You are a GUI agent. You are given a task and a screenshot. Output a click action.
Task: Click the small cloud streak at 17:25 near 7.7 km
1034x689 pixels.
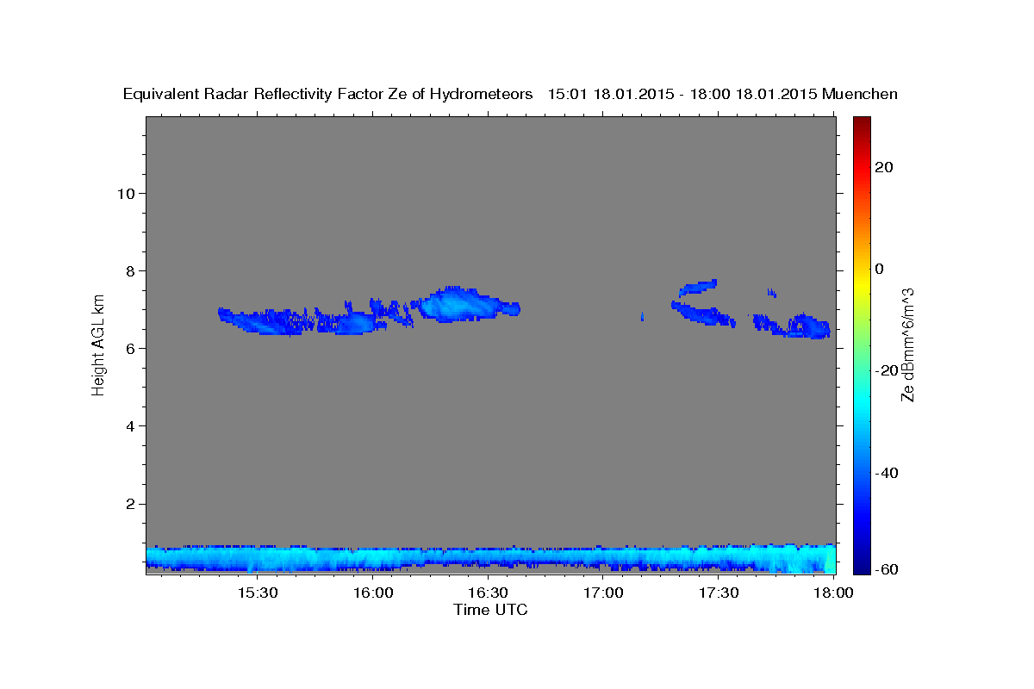pos(698,287)
